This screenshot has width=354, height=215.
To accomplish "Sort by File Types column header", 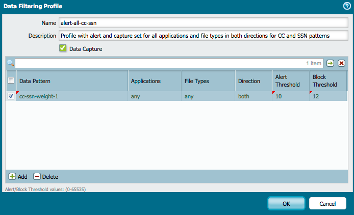I will [x=207, y=81].
